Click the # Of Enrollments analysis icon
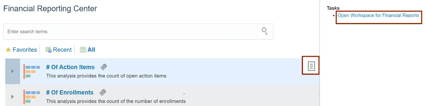The image size is (426, 106). coord(32,97)
